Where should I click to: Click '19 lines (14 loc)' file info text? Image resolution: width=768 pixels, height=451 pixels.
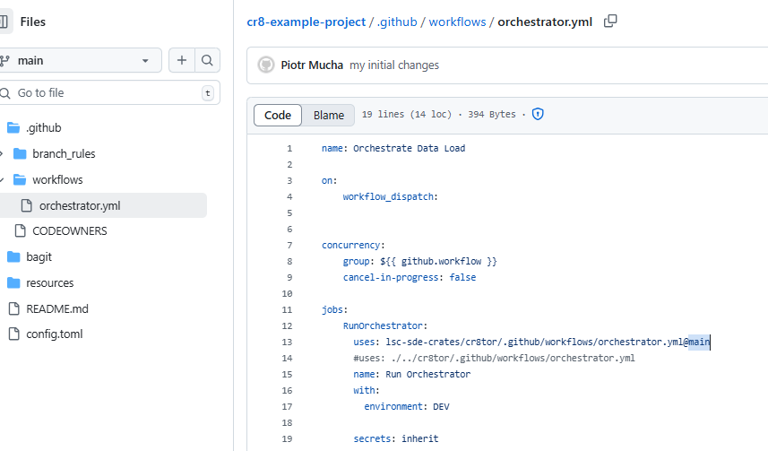pyautogui.click(x=407, y=114)
